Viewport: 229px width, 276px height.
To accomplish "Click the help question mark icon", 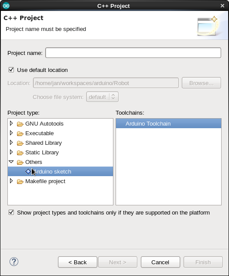I will point(14,262).
